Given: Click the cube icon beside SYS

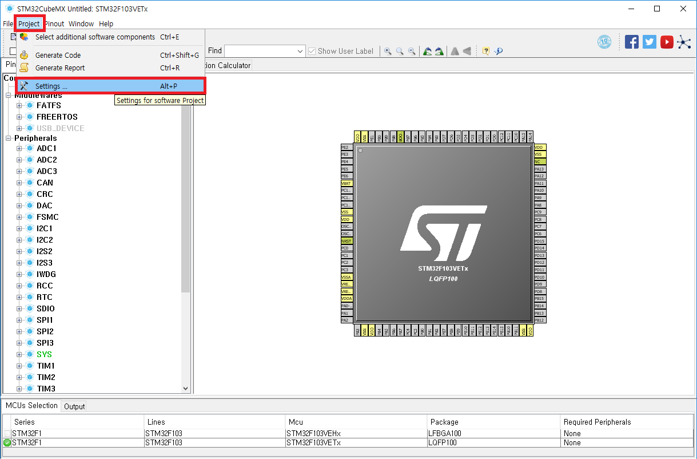Looking at the screenshot, I should (30, 354).
